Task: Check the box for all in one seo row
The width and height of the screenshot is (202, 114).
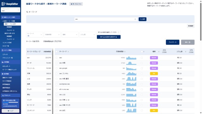Action: tap(56, 89)
